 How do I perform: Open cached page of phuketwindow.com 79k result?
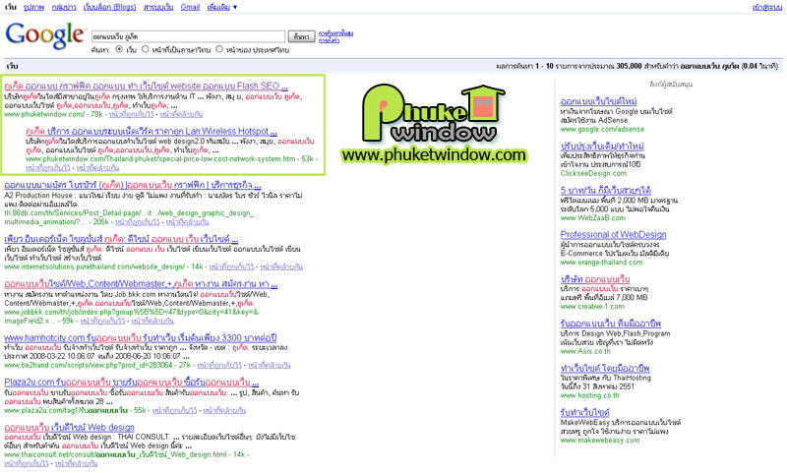131,114
